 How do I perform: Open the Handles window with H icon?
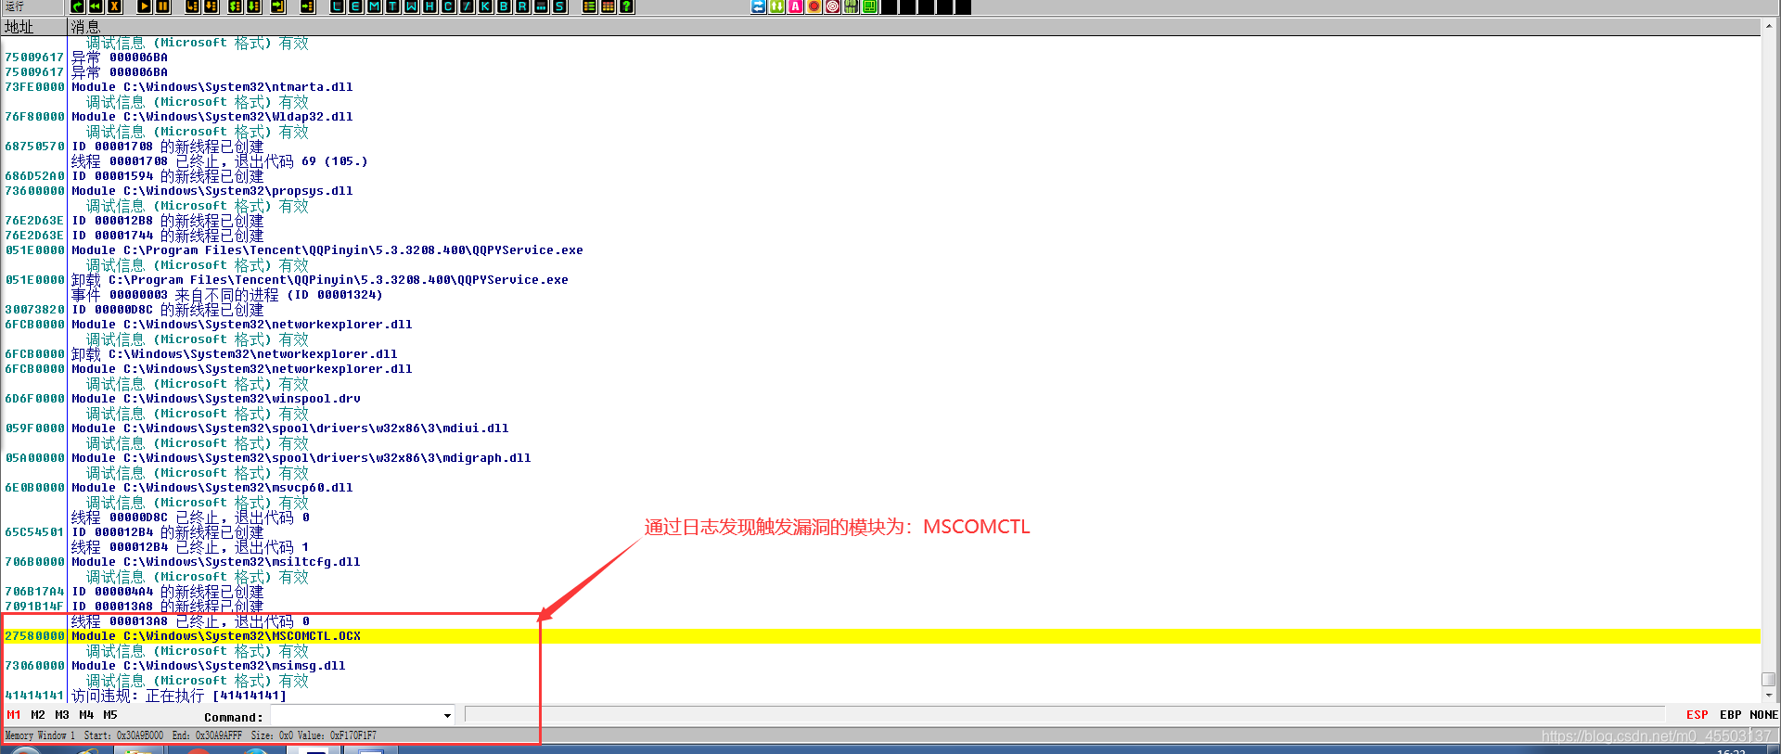pos(429,6)
